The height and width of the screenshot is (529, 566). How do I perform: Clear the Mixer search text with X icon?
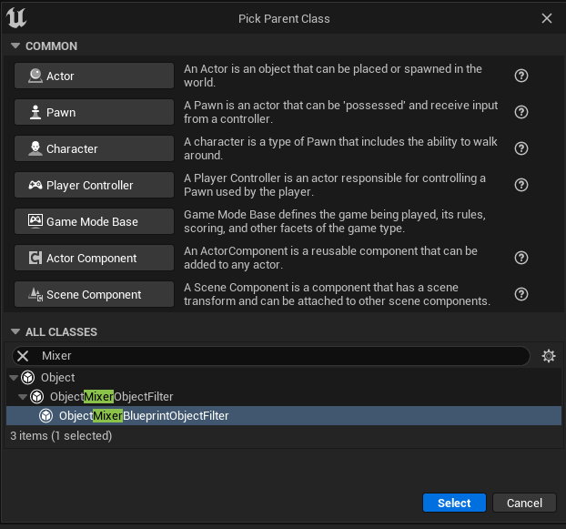coord(24,356)
